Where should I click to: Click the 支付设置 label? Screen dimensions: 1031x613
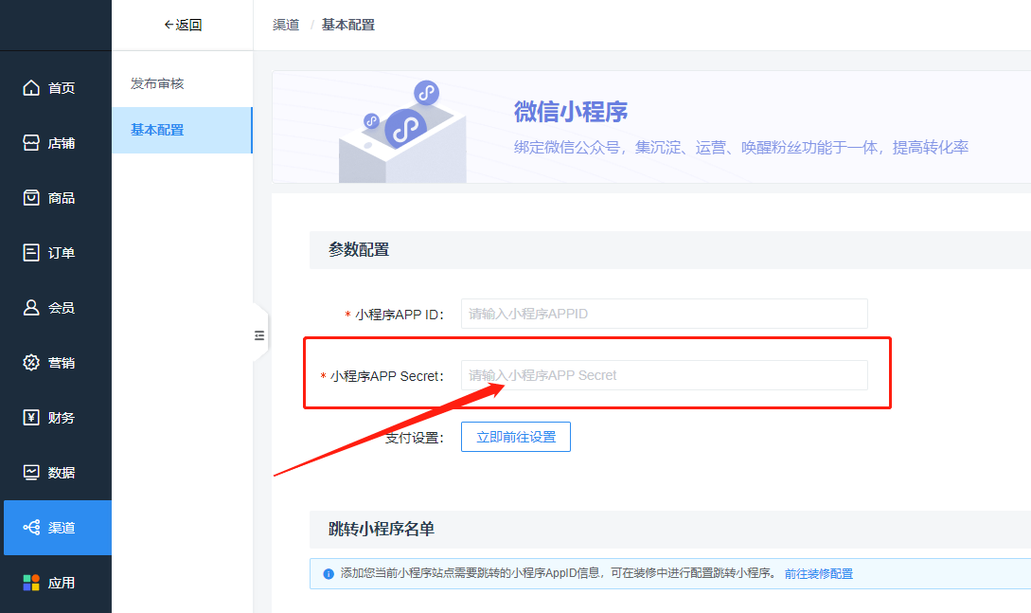415,438
